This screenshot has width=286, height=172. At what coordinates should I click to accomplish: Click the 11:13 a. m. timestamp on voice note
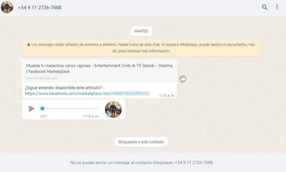tap(91, 116)
